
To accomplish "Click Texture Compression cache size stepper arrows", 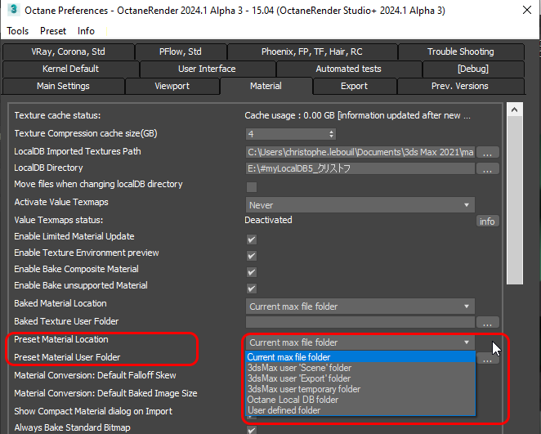I will pyautogui.click(x=331, y=134).
